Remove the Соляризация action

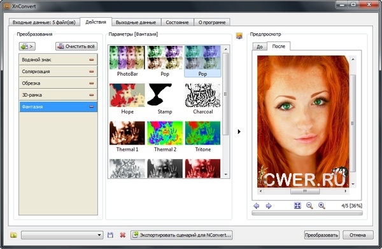91,71
